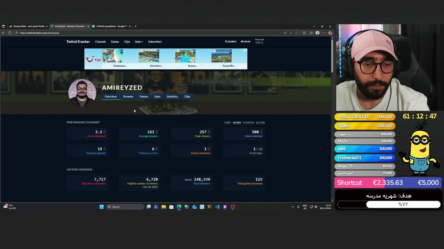This screenshot has width=444, height=249.
Task: Click the Hours streamed 3.2 value
Action: 99,132
